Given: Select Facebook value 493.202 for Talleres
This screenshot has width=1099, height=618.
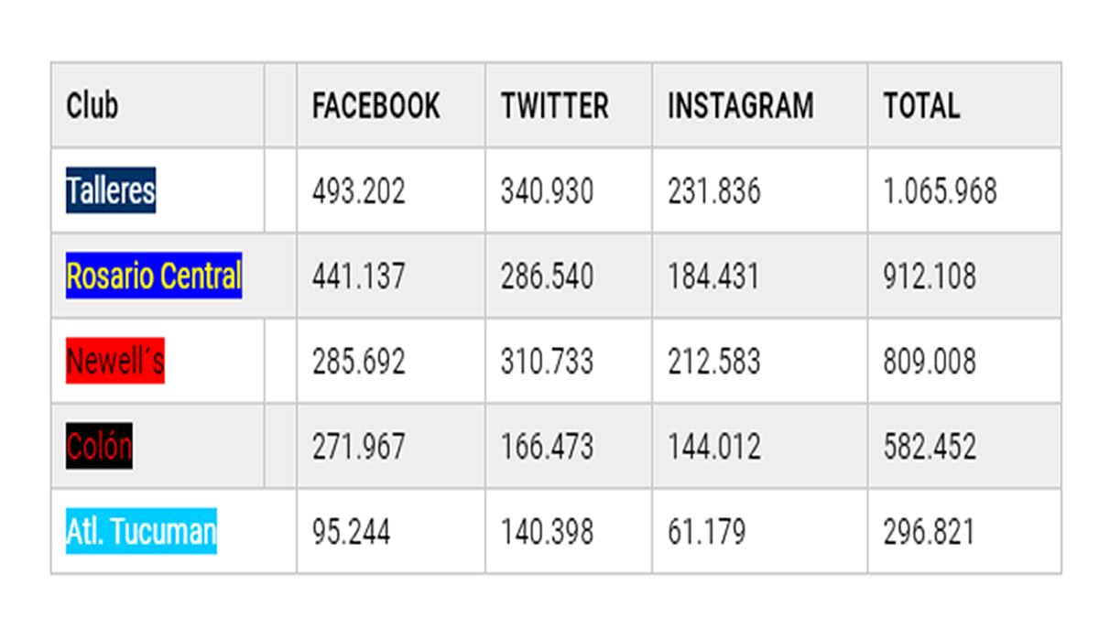Looking at the screenshot, I should [x=358, y=191].
